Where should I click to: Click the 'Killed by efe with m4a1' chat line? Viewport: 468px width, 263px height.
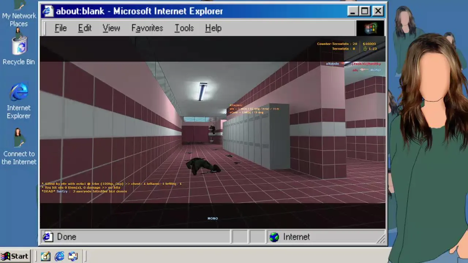coord(112,184)
